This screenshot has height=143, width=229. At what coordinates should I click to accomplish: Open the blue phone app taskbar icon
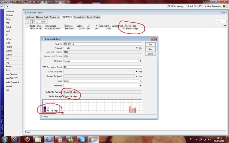[x=49, y=139]
